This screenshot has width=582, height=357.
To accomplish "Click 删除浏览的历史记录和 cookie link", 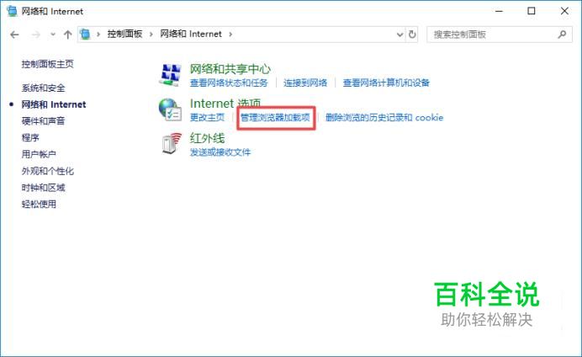I will tap(384, 117).
